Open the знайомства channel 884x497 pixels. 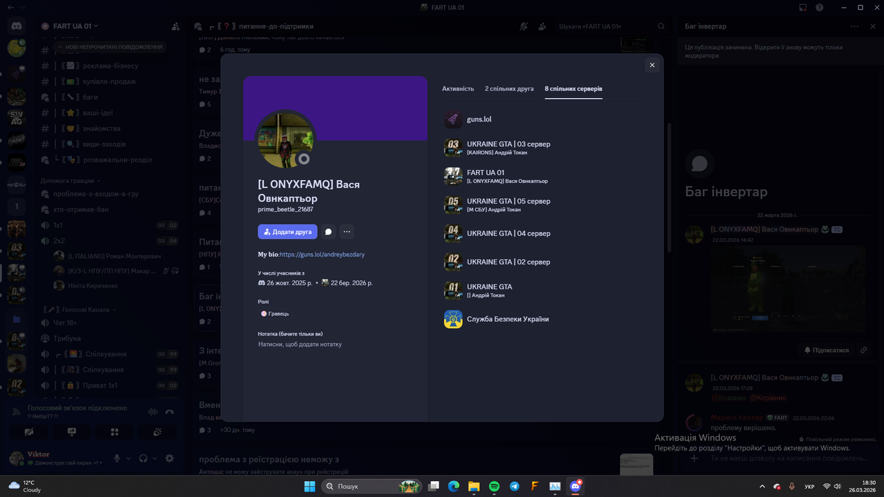click(111, 128)
